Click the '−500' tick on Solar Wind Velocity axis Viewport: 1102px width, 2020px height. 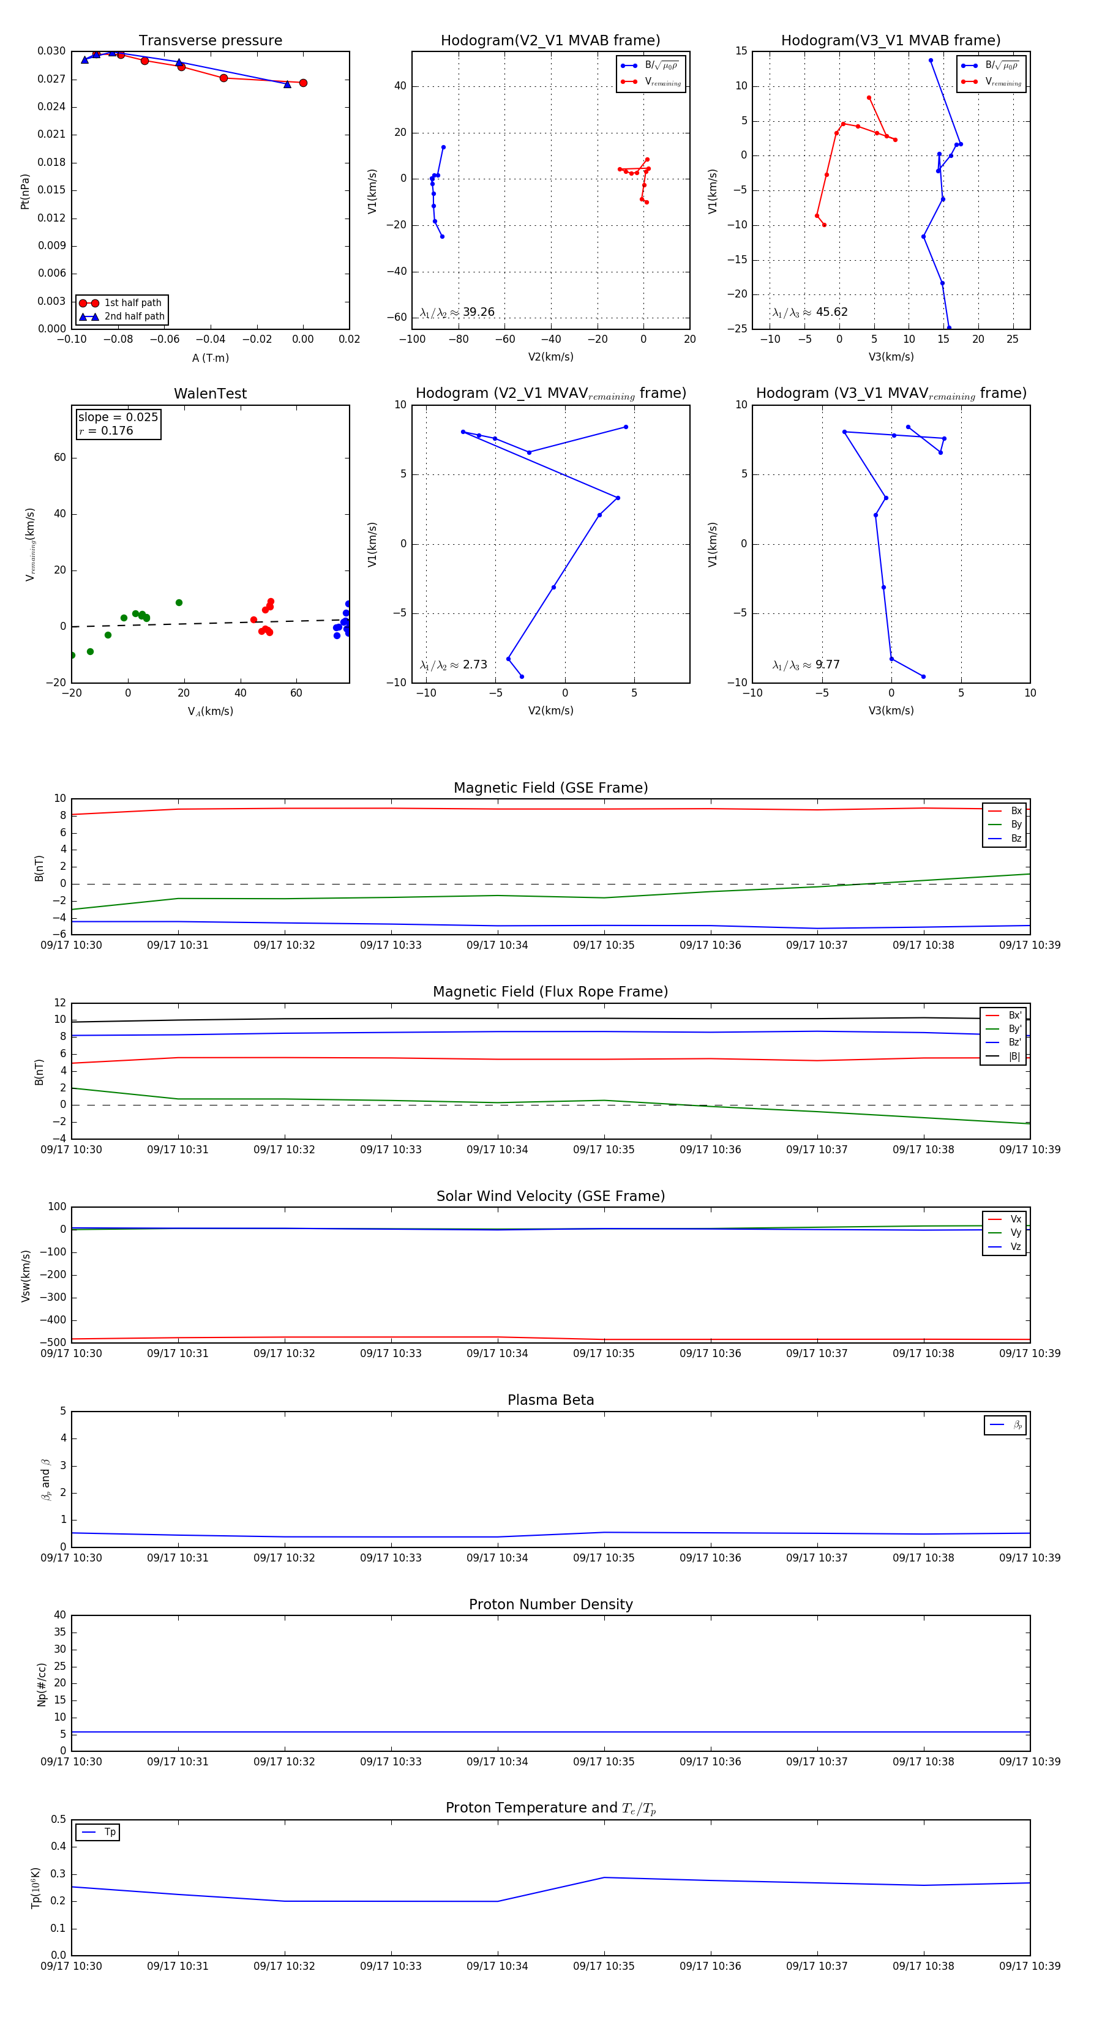[x=53, y=1342]
